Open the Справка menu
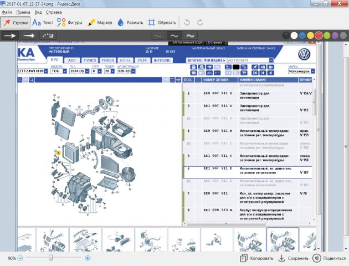The width and height of the screenshot is (349, 266). tap(54, 12)
